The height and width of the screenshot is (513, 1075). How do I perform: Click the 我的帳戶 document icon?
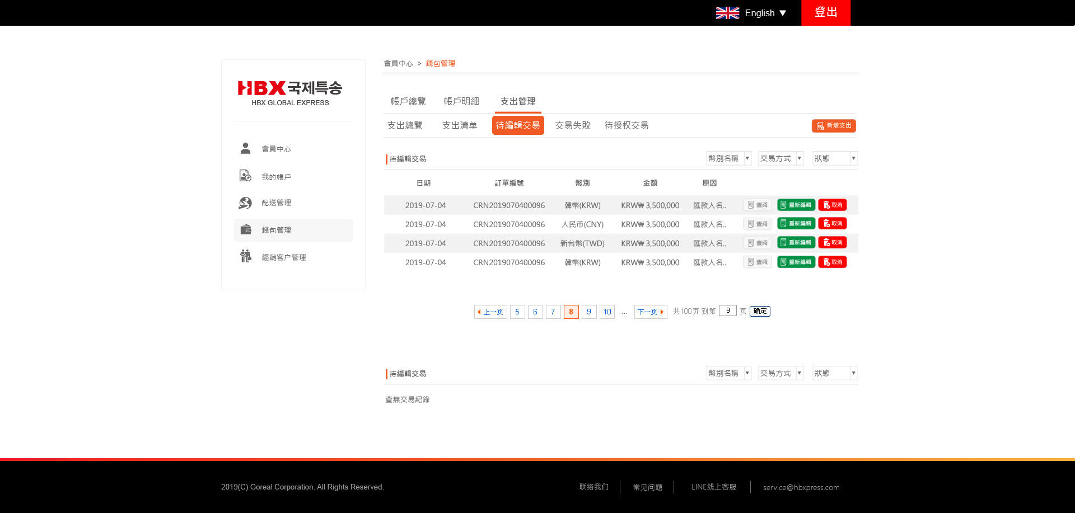(x=245, y=176)
